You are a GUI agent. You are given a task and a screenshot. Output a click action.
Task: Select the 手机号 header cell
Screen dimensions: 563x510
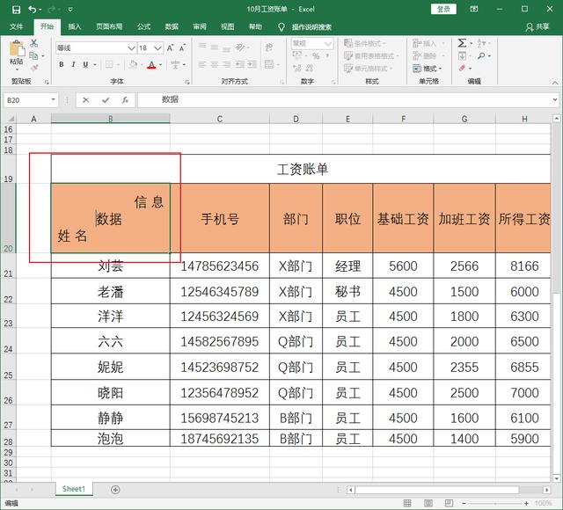click(220, 218)
